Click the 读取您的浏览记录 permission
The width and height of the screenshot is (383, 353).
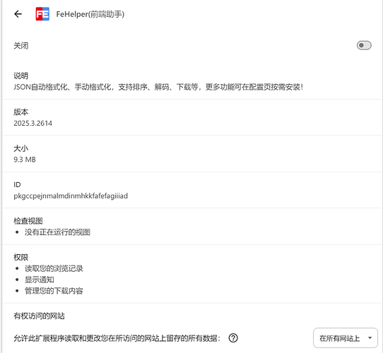(x=54, y=268)
